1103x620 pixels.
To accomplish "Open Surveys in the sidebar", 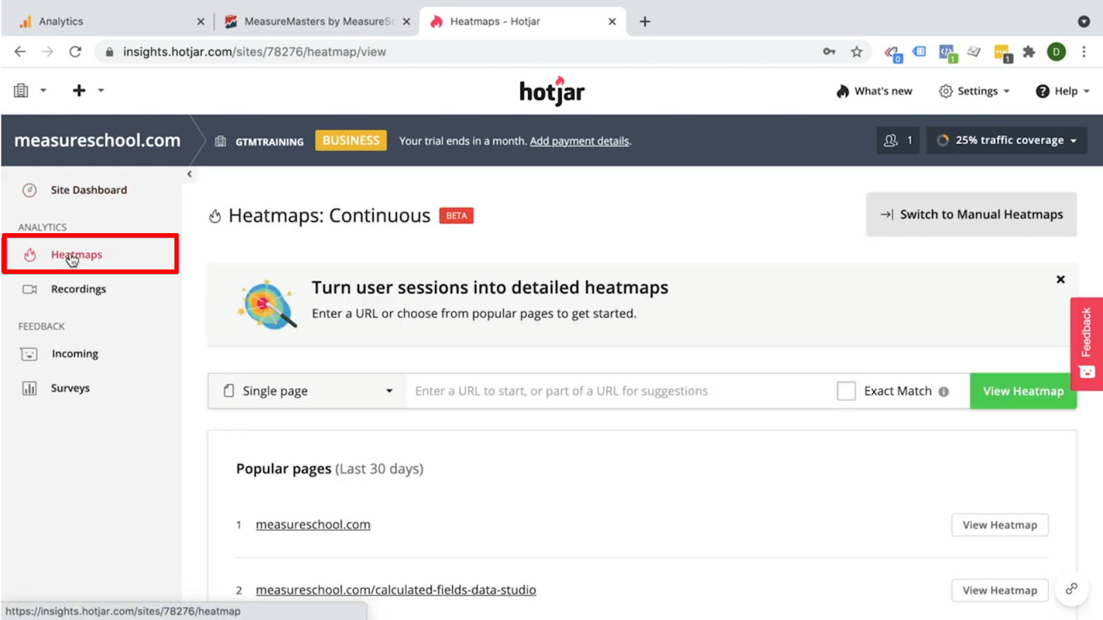I will (70, 388).
